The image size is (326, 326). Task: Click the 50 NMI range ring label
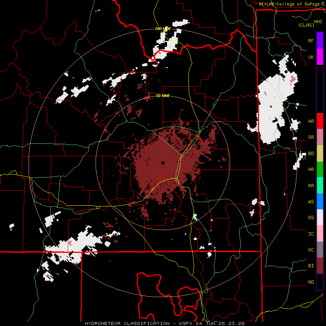pos(163,96)
